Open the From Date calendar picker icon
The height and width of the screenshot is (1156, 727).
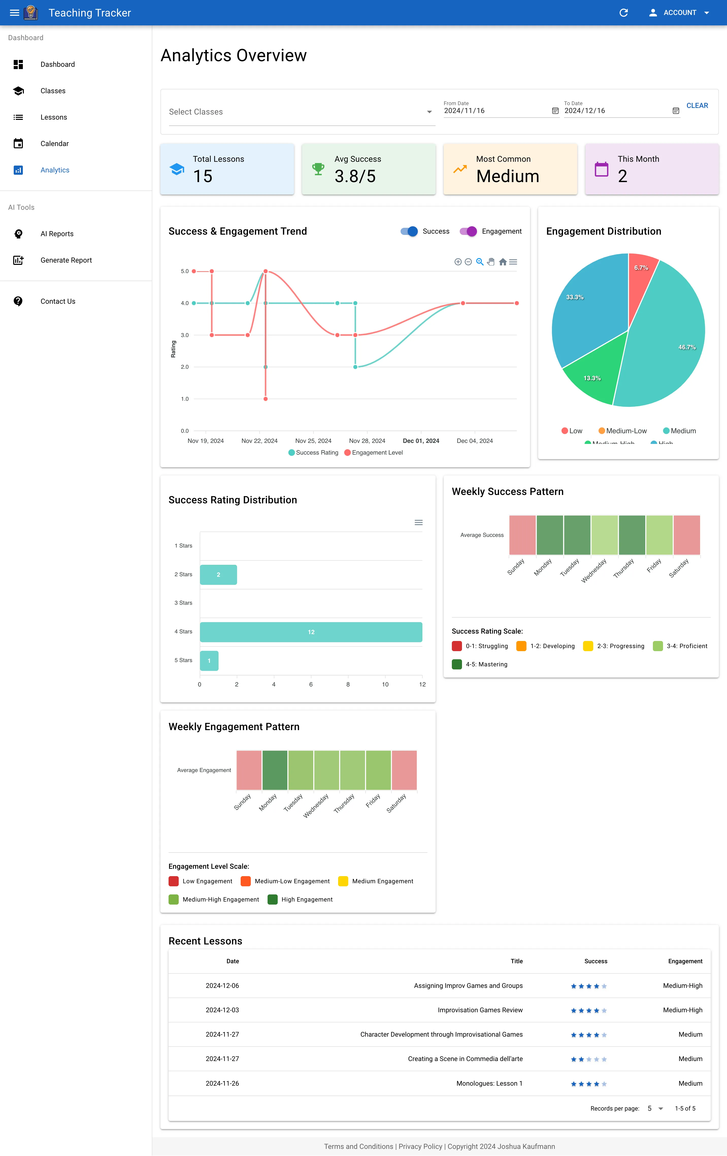555,111
